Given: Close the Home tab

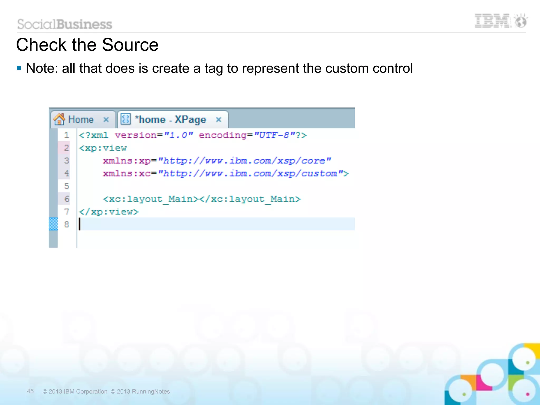Looking at the screenshot, I should 106,120.
